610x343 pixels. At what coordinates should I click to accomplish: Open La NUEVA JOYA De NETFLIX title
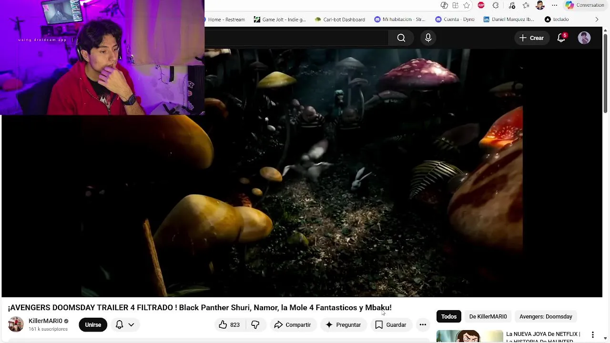coord(543,337)
